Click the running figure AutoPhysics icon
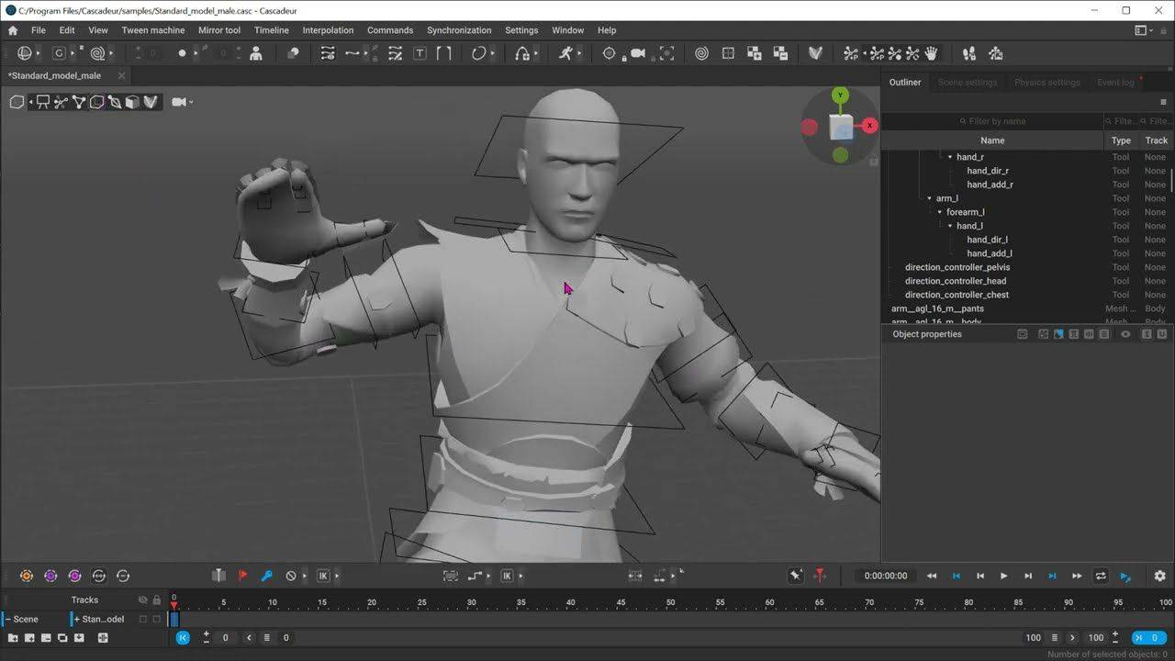Screen dimensions: 1175x661 565,53
